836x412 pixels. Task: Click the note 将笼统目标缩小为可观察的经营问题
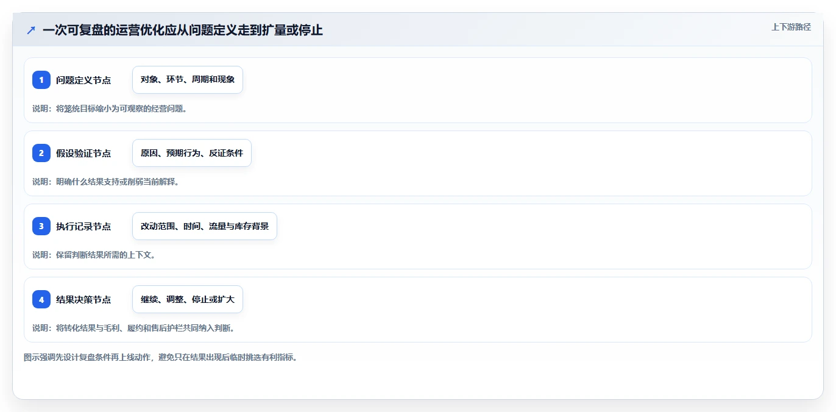click(x=110, y=108)
